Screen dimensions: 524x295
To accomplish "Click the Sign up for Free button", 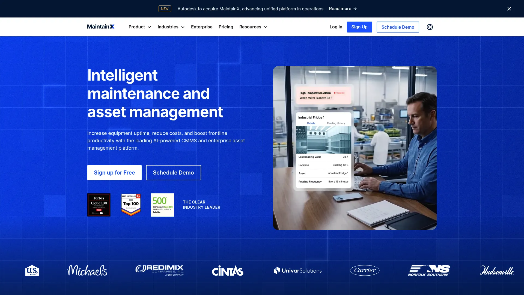I will point(114,173).
